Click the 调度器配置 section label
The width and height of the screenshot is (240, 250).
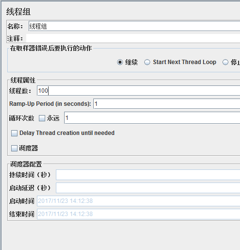[x=26, y=164]
